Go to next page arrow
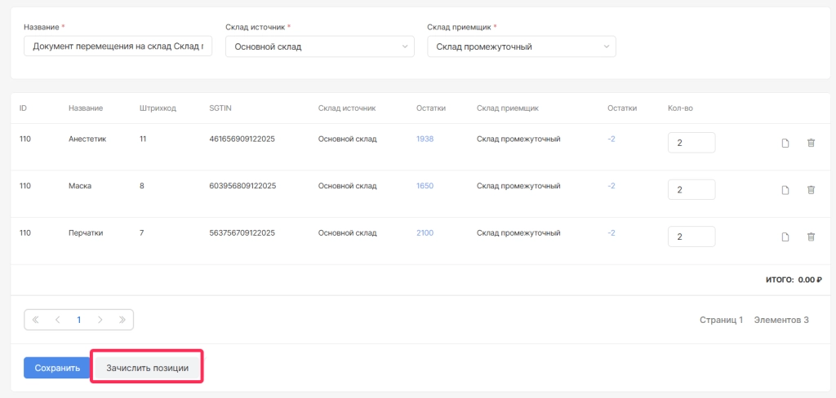Screen dimensions: 836x398 [x=100, y=320]
